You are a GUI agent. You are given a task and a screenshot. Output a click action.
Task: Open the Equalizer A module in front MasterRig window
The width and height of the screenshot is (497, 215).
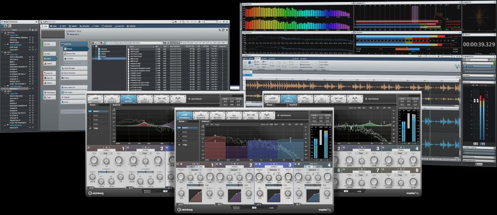tap(201, 116)
